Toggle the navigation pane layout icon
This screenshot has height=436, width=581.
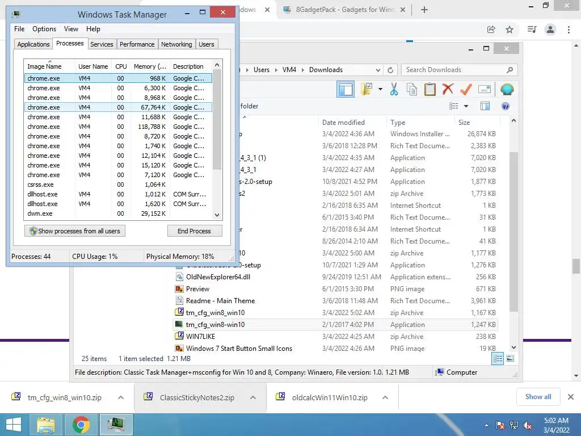point(346,89)
